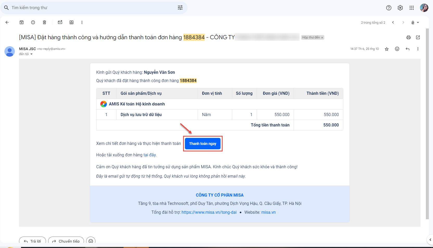The width and height of the screenshot is (433, 248).
Task: Go to the older email
Action: click(403, 22)
